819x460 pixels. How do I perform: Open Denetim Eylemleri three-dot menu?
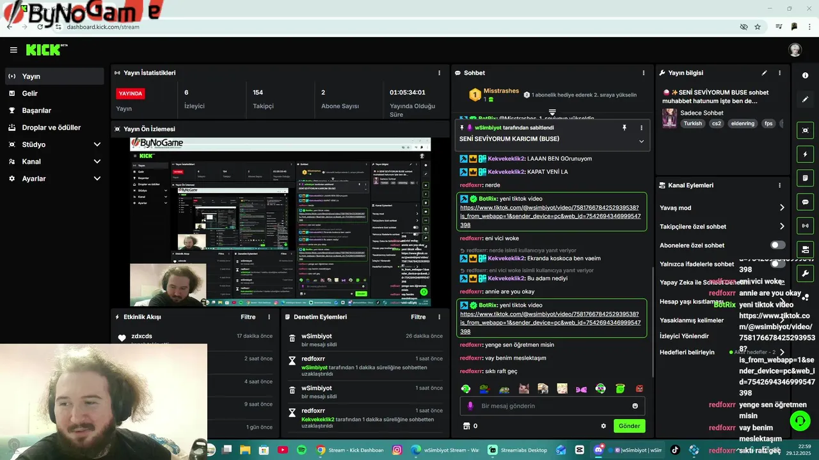[439, 317]
